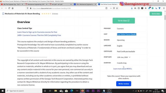Open the 20 Reviews link
This screenshot has width=166, height=93.
(x=55, y=14)
